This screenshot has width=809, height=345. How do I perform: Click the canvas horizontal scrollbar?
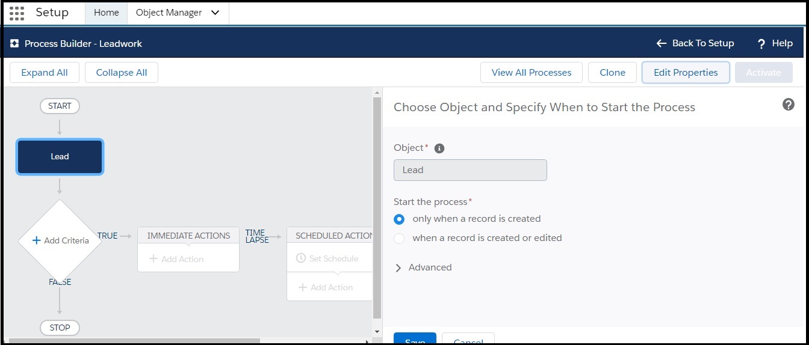click(134, 341)
